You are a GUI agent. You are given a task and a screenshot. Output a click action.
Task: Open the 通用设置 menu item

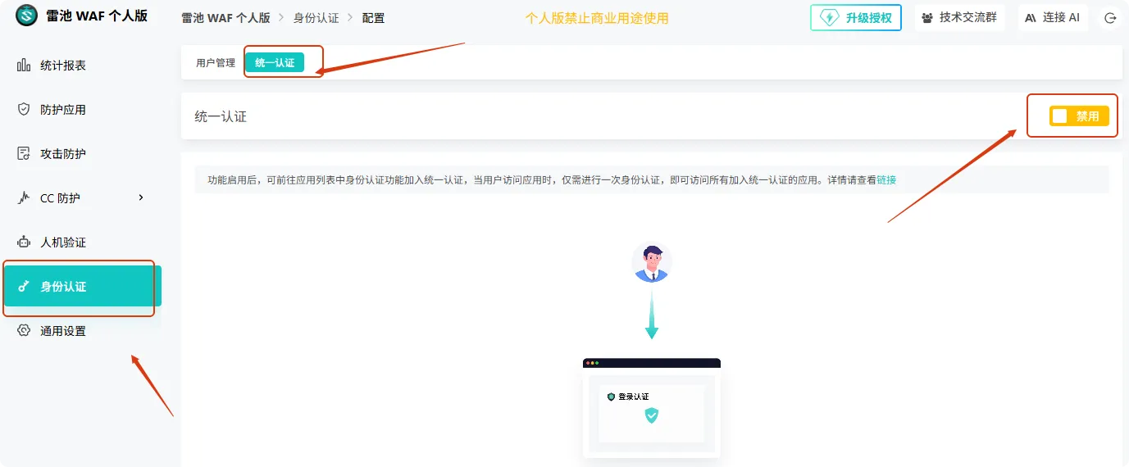coord(82,330)
